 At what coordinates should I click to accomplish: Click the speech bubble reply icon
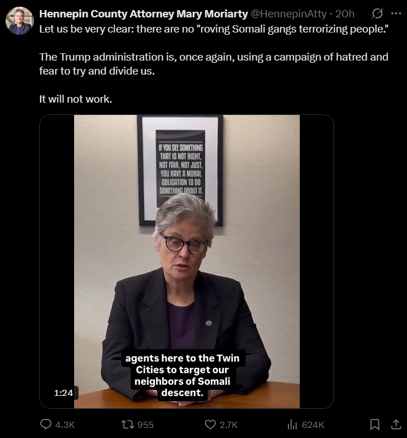46,425
